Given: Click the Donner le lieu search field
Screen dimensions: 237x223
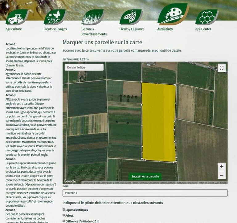Looking at the screenshot, I should (x=84, y=67).
